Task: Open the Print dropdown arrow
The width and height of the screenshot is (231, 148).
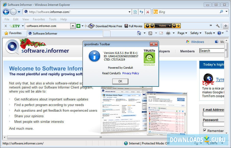Action: click(174, 33)
